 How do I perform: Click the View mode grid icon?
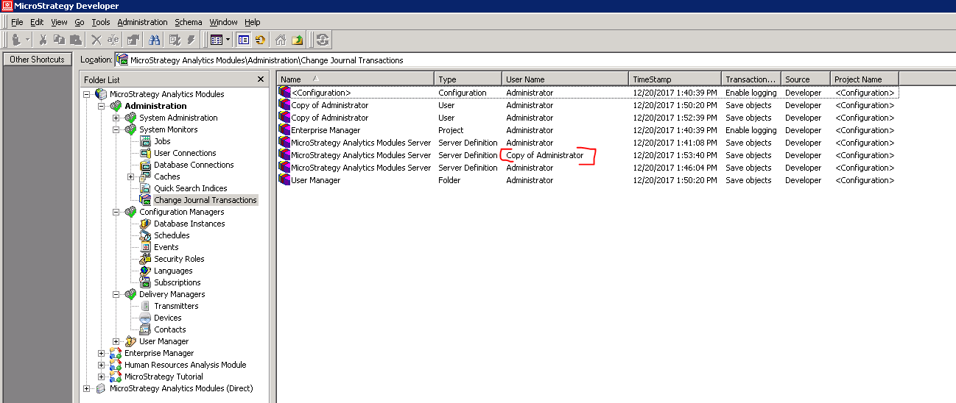click(216, 40)
